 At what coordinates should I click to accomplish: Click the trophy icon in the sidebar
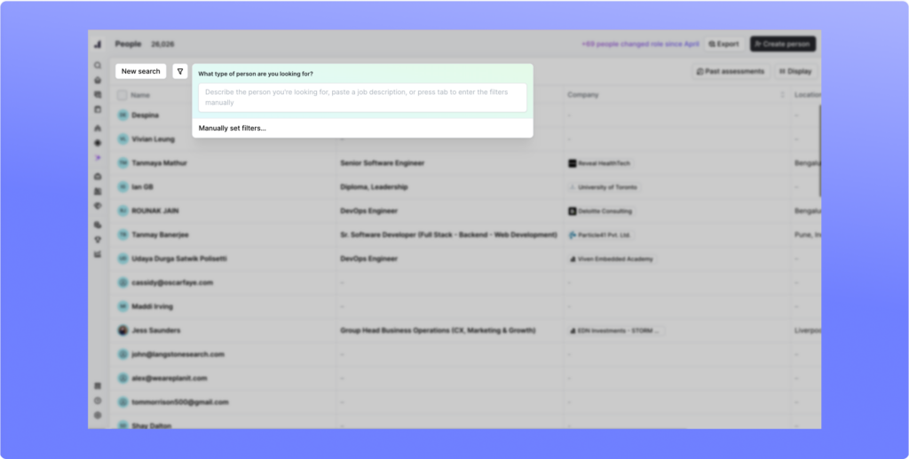[x=98, y=240]
